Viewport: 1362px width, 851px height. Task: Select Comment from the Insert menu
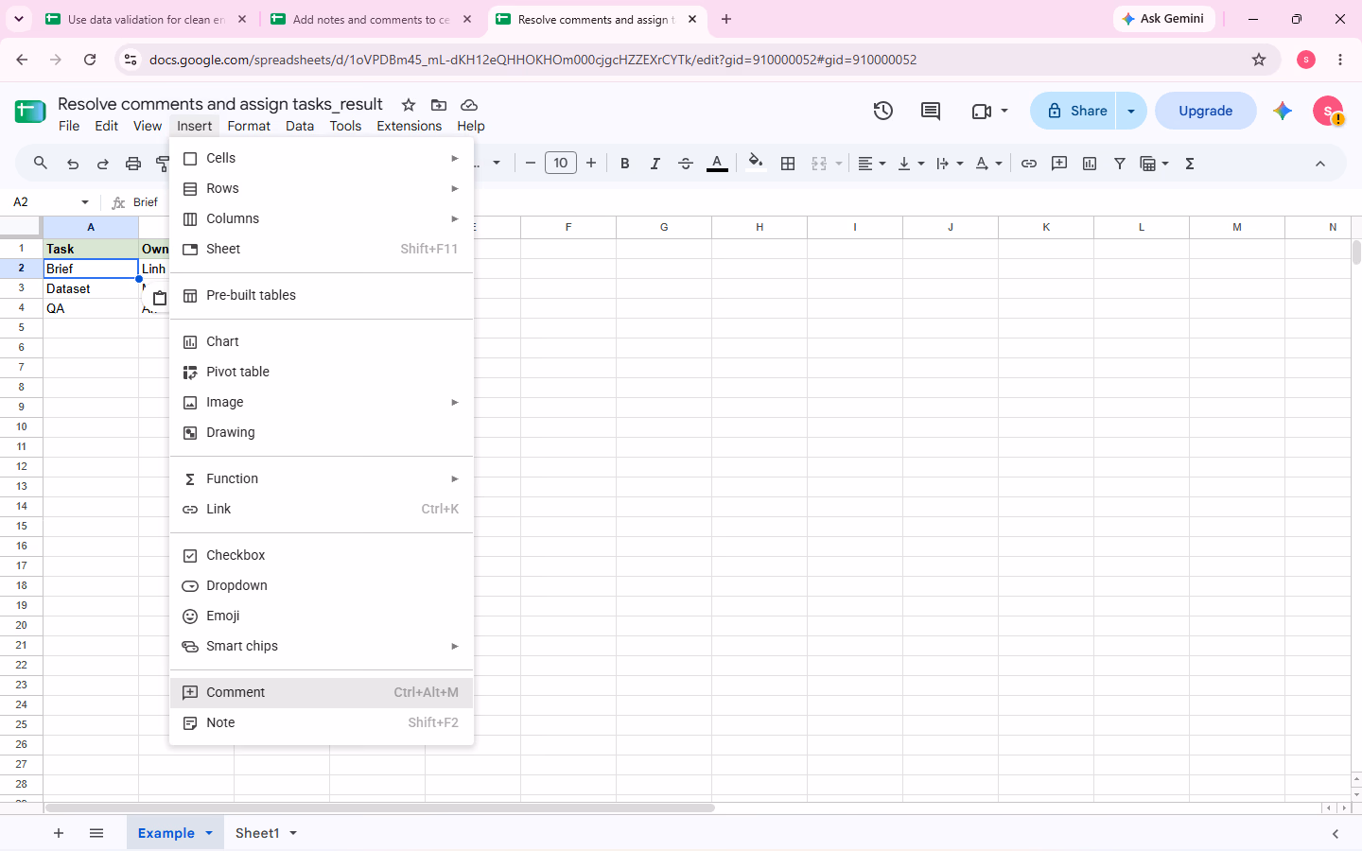pos(322,692)
